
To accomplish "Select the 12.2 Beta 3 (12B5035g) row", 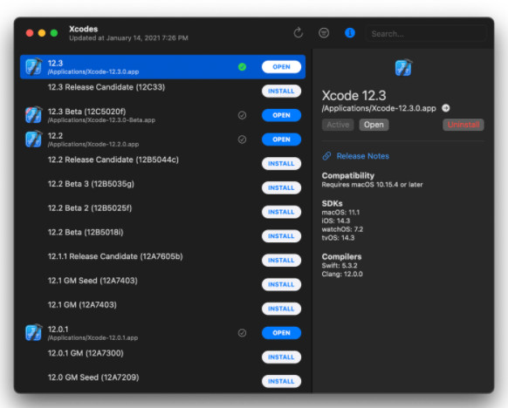I will click(x=162, y=187).
